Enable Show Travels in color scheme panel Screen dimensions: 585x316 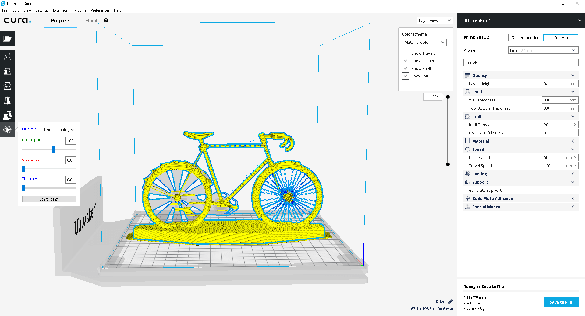point(406,53)
